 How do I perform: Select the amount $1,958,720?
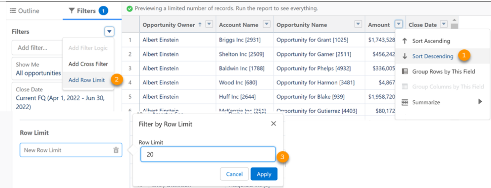pos(382,97)
